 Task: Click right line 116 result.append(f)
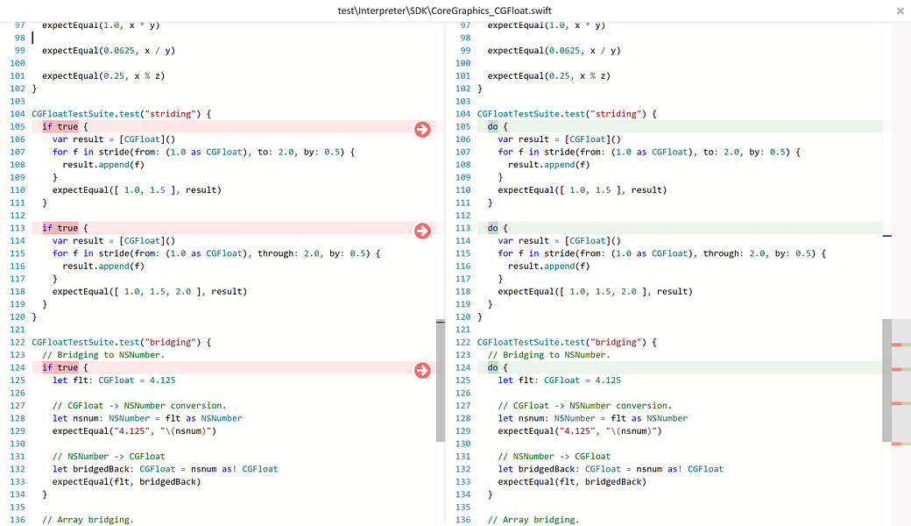coord(549,267)
